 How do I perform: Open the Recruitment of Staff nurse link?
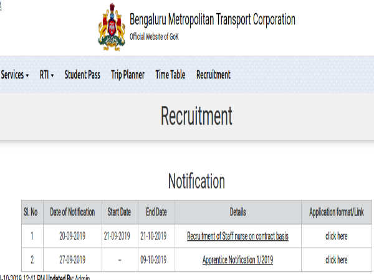pyautogui.click(x=237, y=236)
